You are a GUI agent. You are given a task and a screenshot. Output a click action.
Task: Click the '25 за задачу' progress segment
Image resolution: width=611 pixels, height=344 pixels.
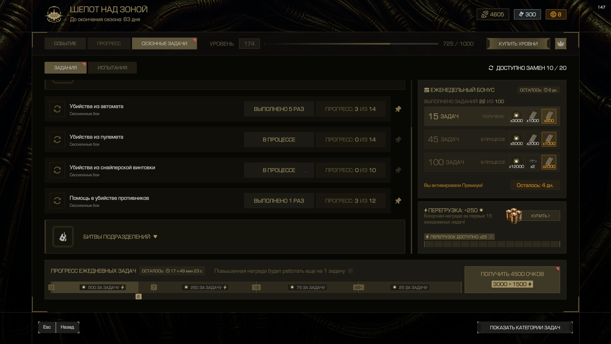(x=410, y=287)
